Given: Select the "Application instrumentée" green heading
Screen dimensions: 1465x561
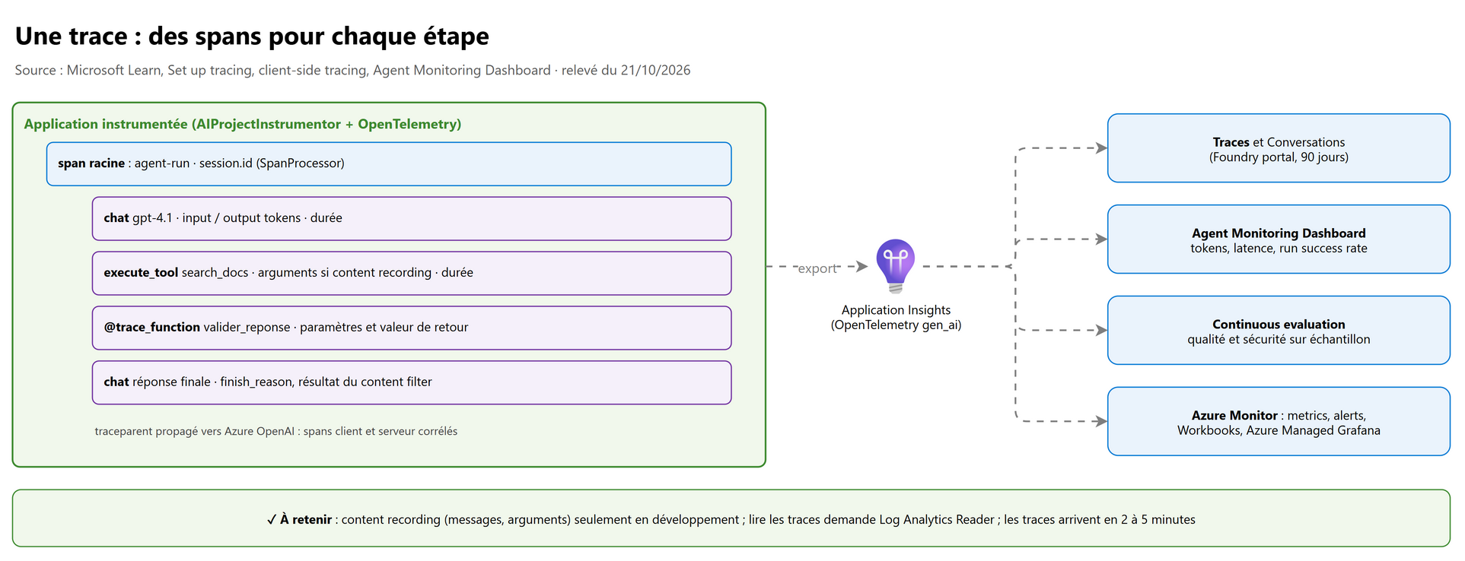Looking at the screenshot, I should (243, 124).
